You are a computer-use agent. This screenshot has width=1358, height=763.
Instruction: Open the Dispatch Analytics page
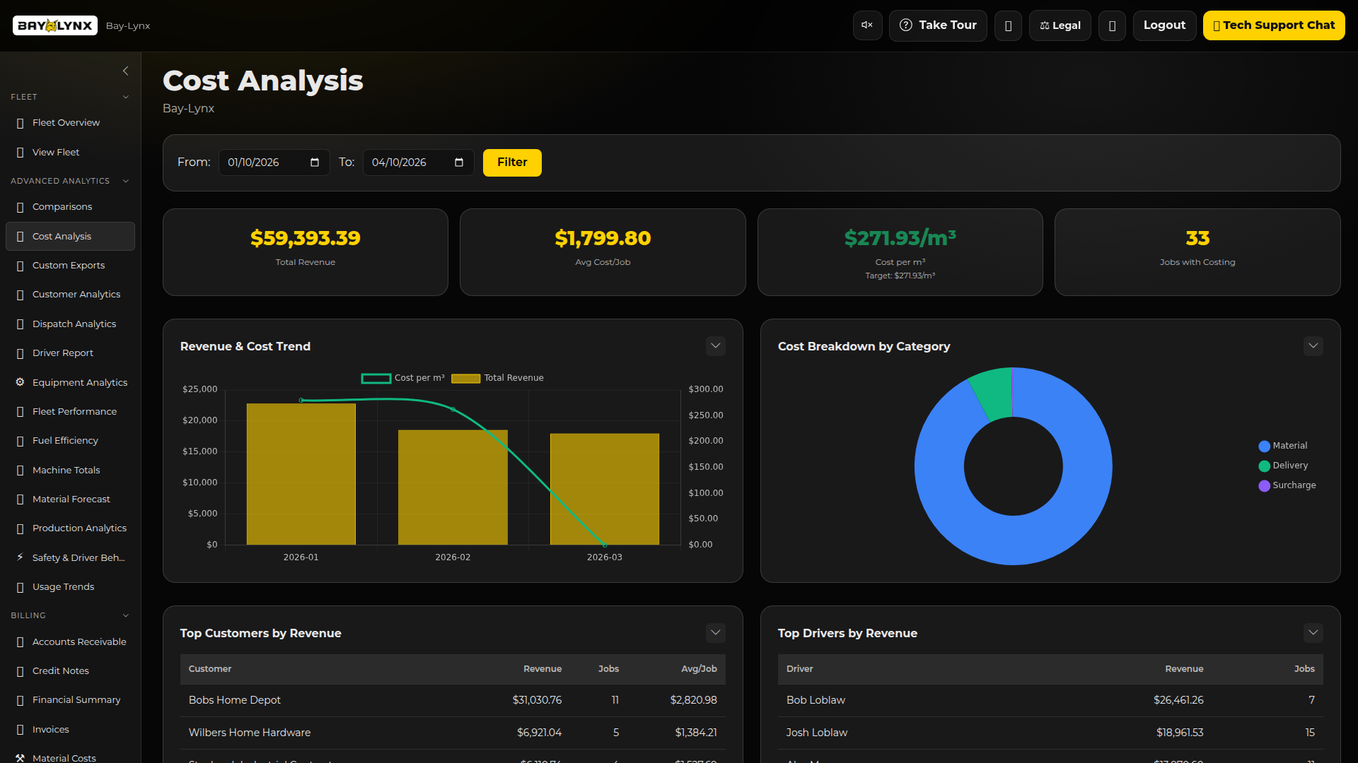tap(74, 324)
